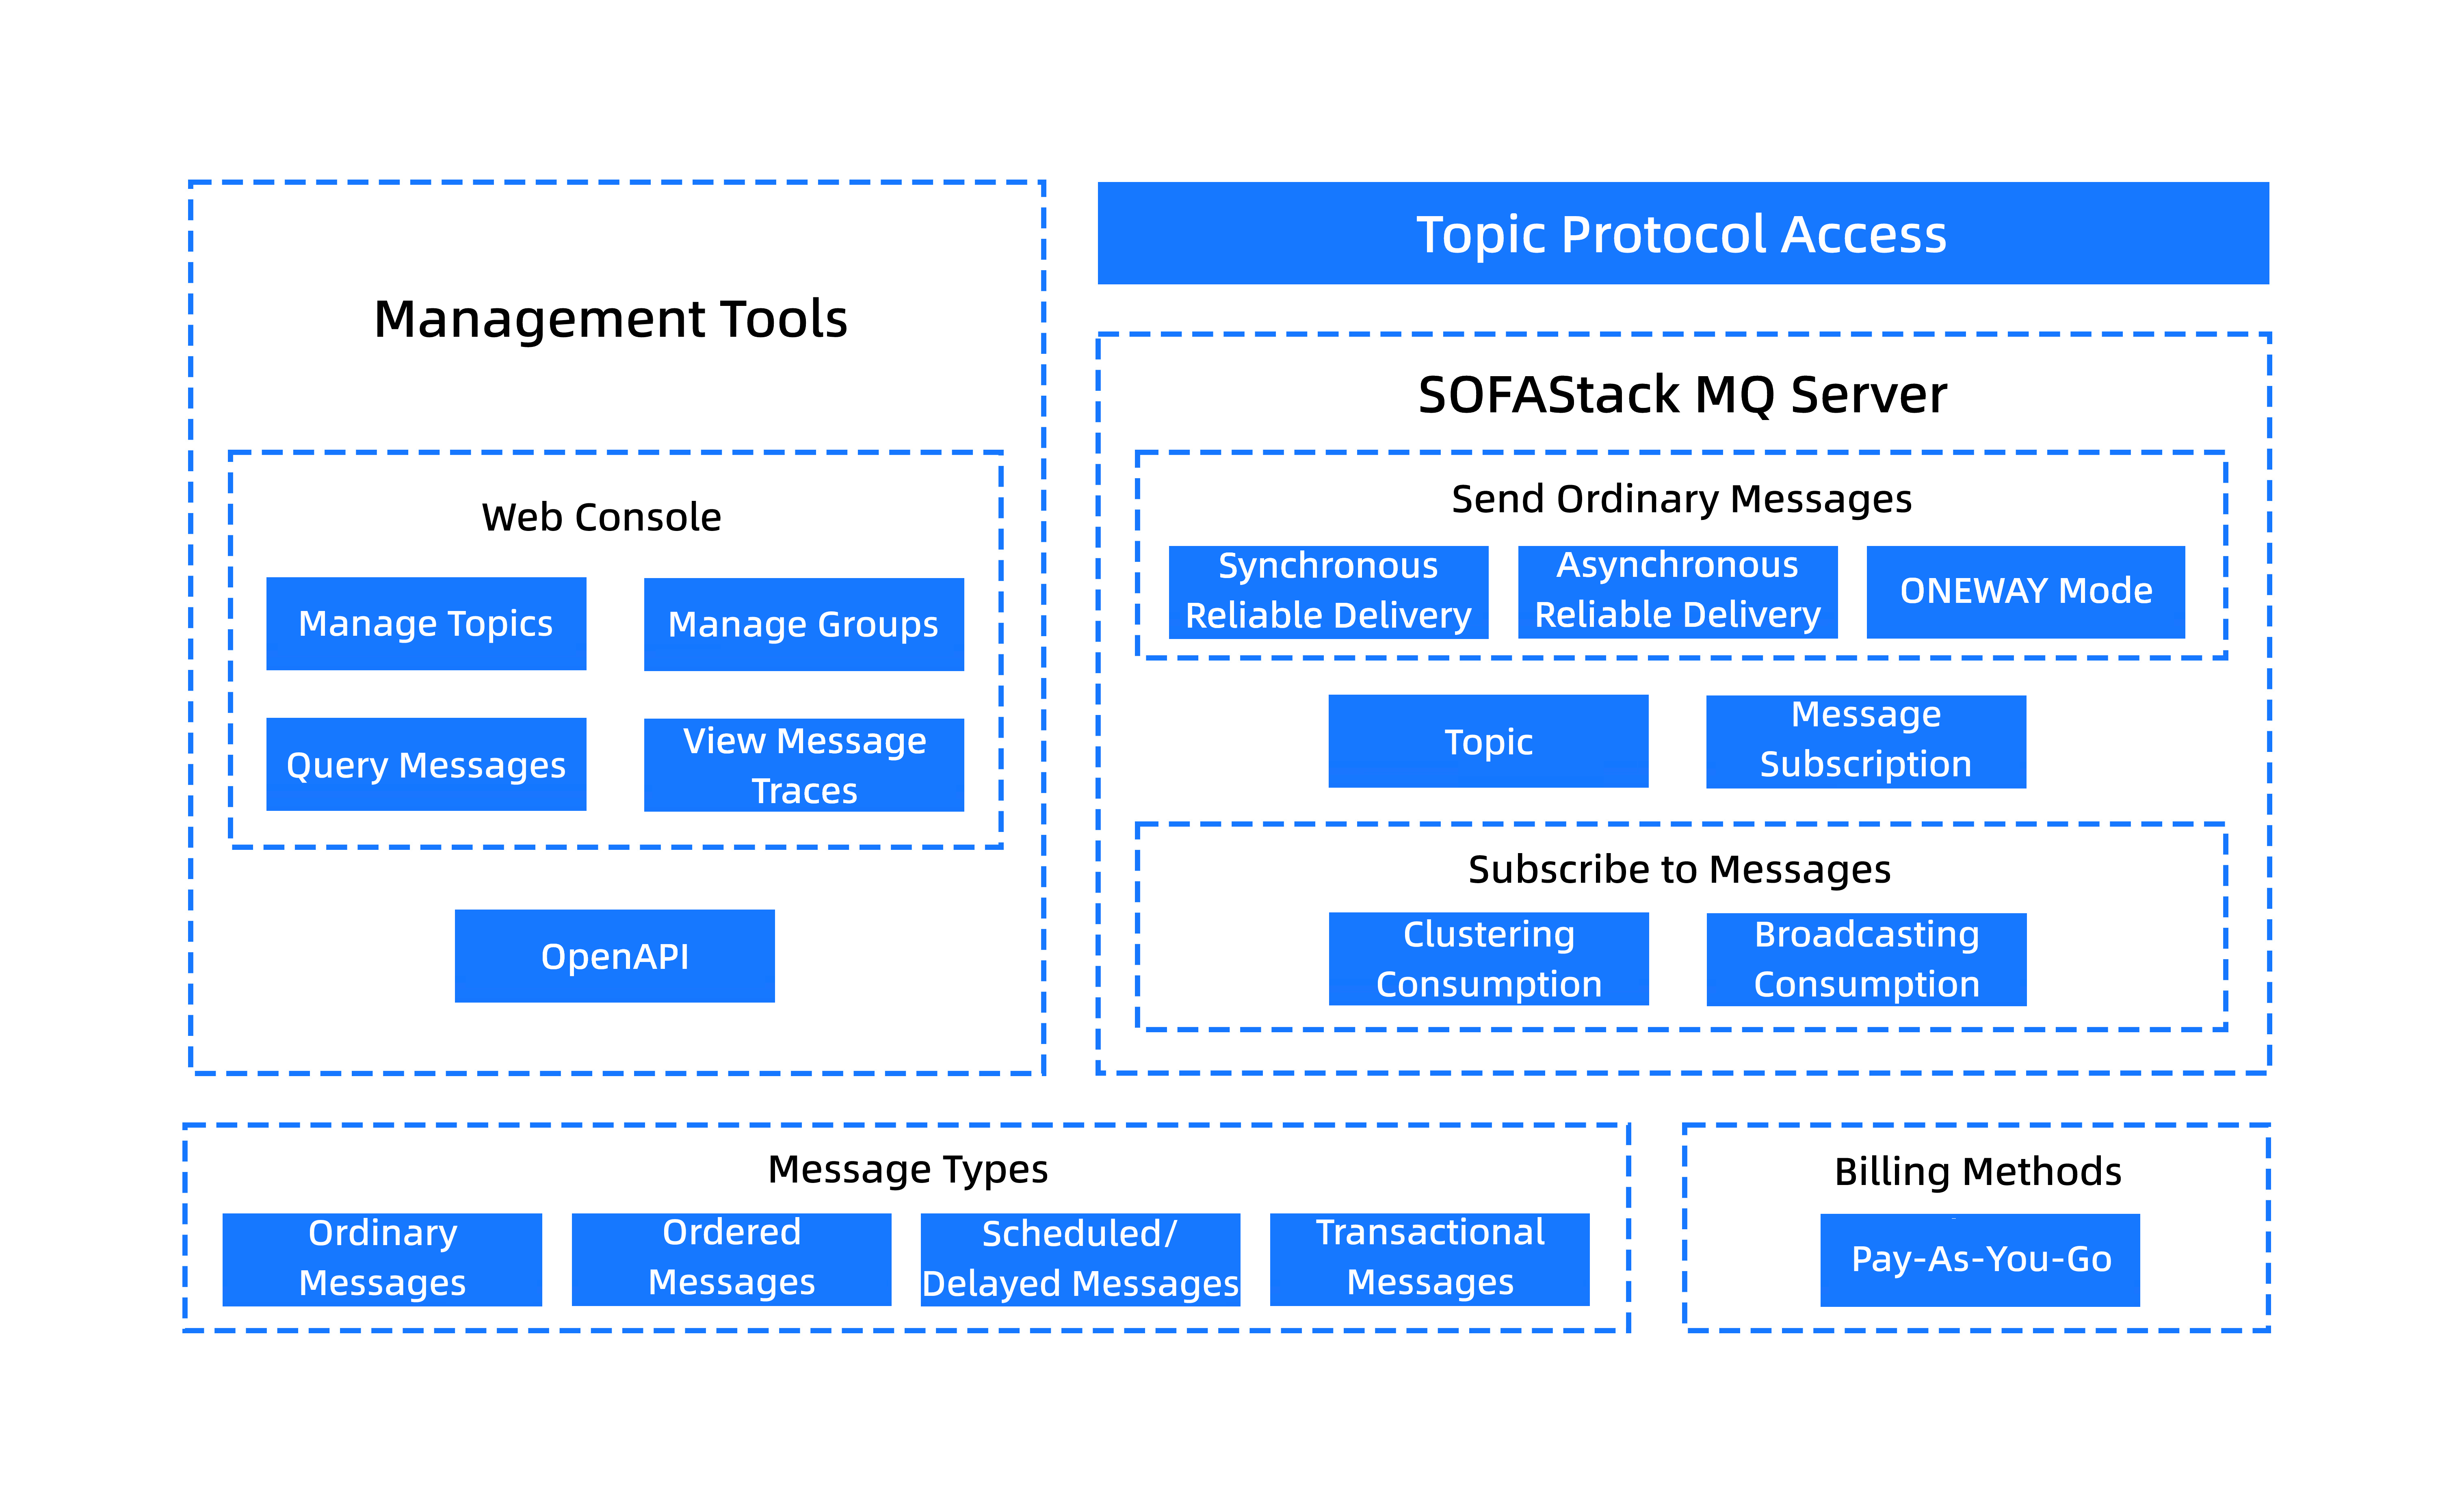The width and height of the screenshot is (2464, 1512).
Task: Open the Query Messages block
Action: (x=426, y=764)
